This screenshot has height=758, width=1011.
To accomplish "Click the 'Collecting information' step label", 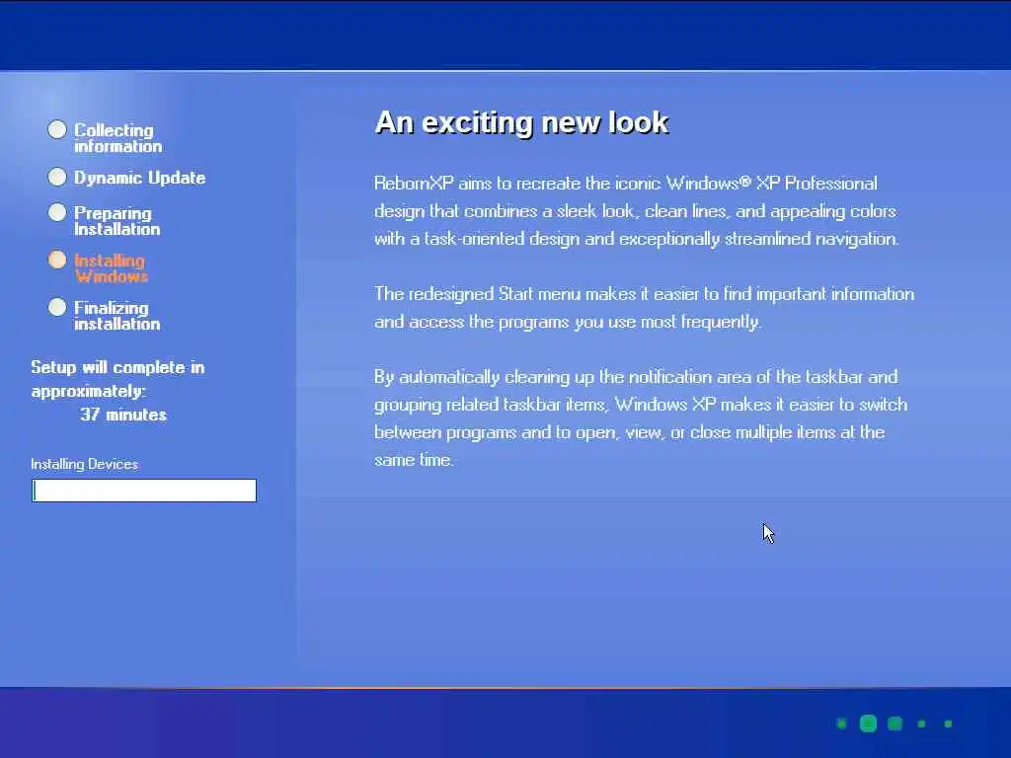I will tap(118, 138).
